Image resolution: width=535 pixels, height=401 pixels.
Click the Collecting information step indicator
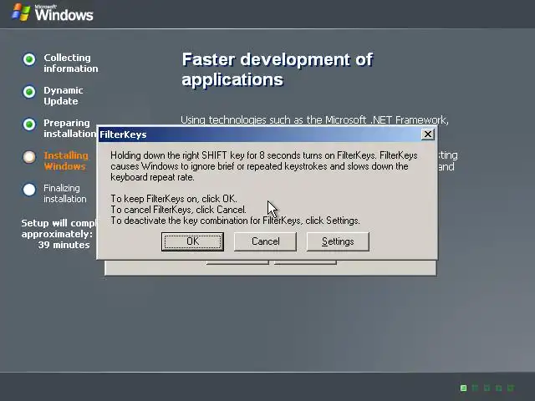click(29, 59)
